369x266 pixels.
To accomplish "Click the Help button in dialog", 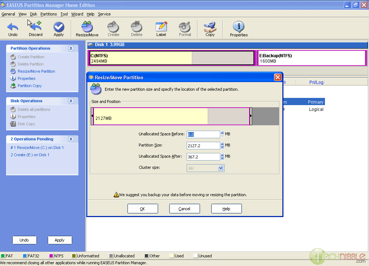I will (226, 208).
